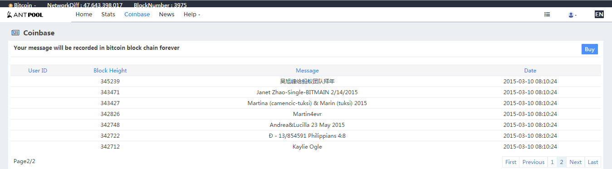The image size is (612, 169).
Task: Open the News page
Action: 166,14
